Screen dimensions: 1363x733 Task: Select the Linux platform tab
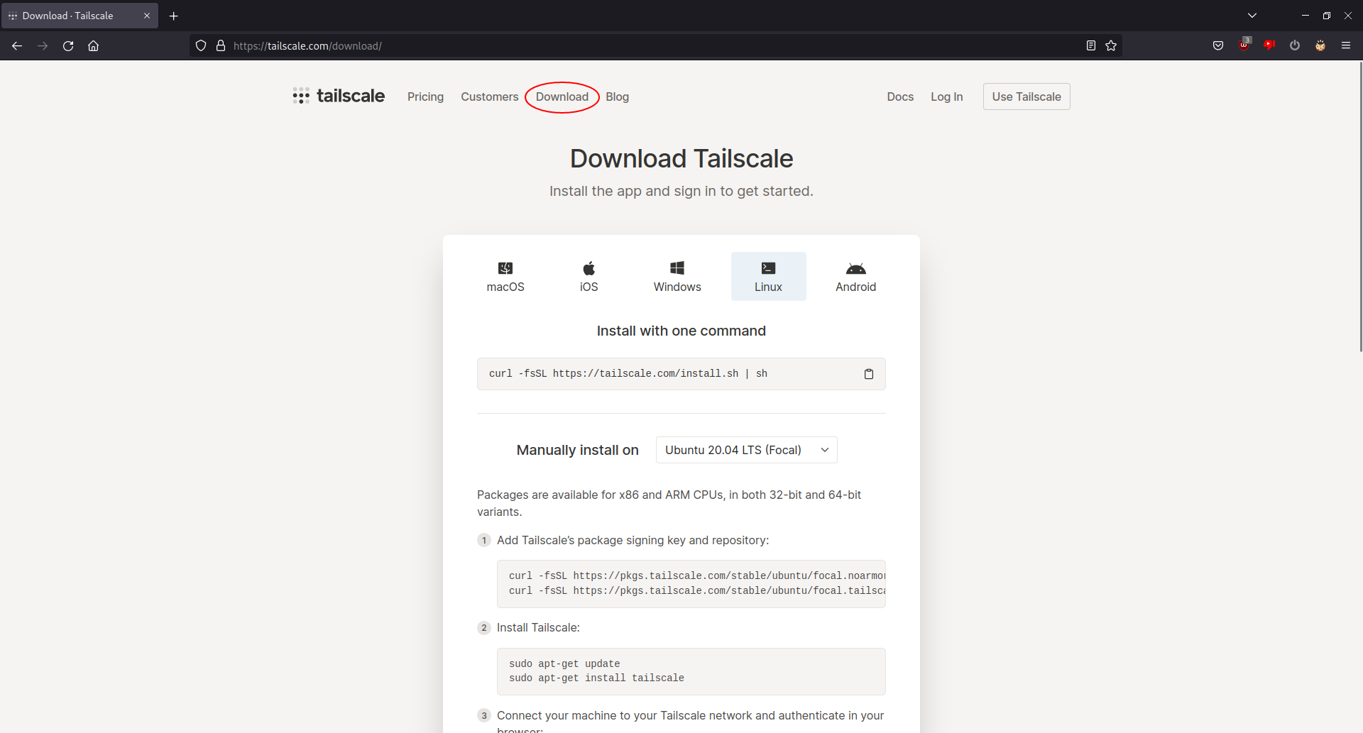[769, 277]
